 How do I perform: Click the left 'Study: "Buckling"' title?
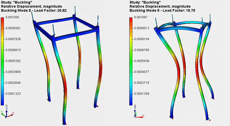coord(17,2)
